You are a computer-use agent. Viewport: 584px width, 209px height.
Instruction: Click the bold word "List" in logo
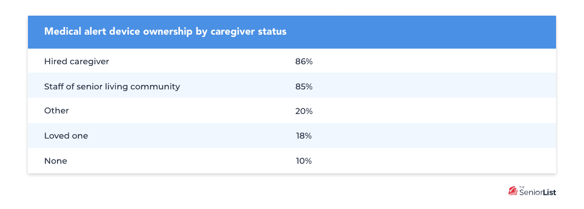tap(550, 193)
